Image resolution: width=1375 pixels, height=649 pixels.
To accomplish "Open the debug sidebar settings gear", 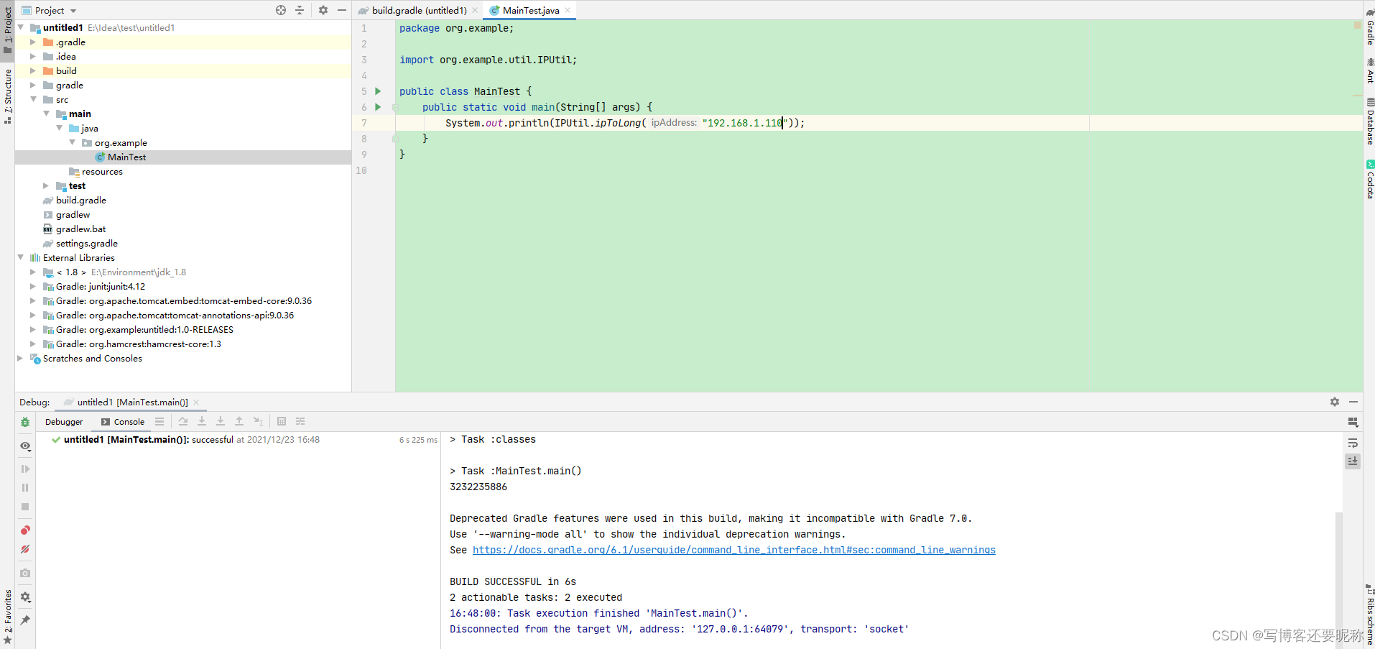I will [x=25, y=597].
